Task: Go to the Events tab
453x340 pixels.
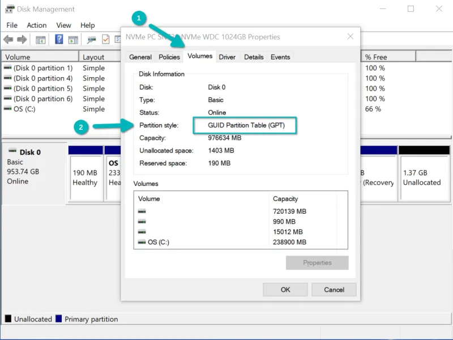Action: point(280,57)
